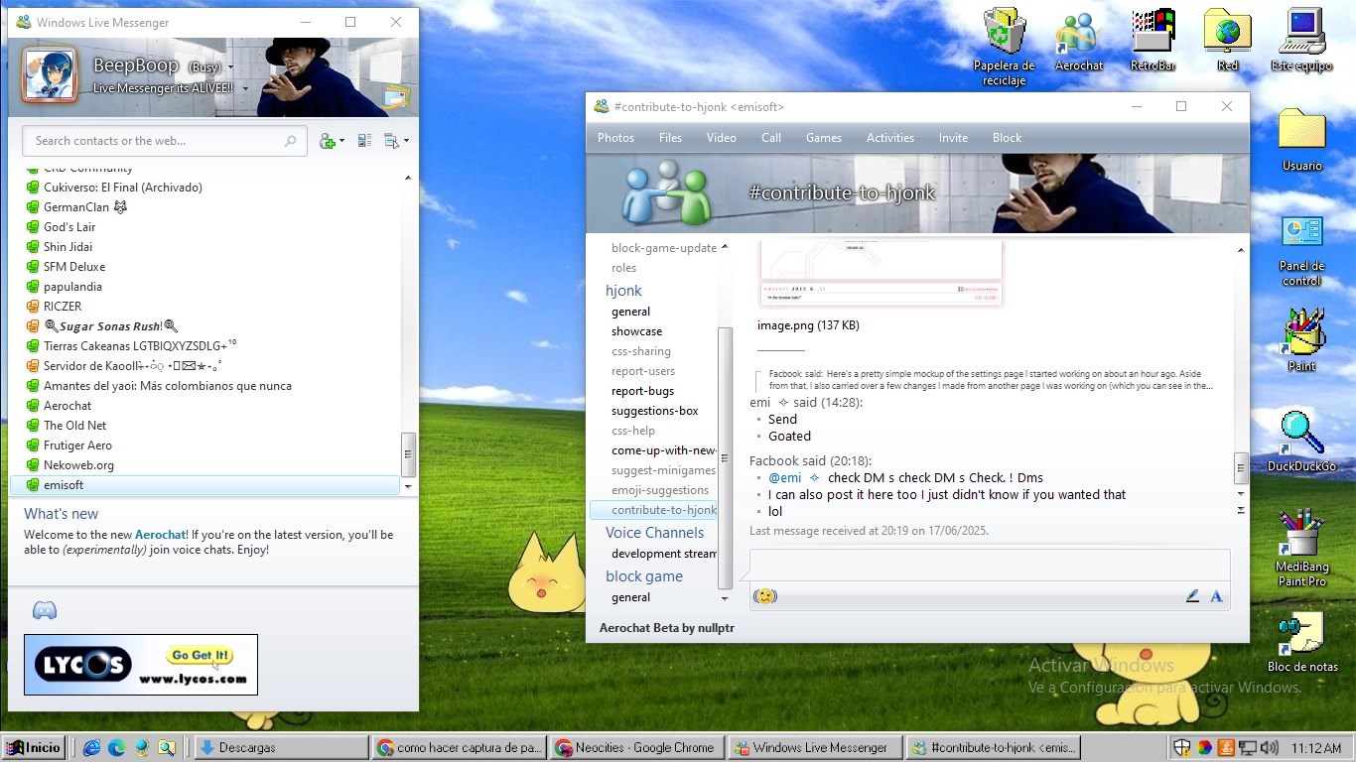This screenshot has width=1356, height=762.
Task: Open the suggestions-box channel
Action: pos(655,411)
